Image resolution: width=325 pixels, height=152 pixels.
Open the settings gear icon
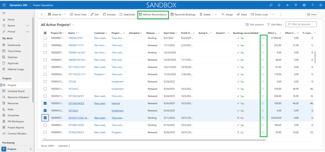tap(304, 5)
